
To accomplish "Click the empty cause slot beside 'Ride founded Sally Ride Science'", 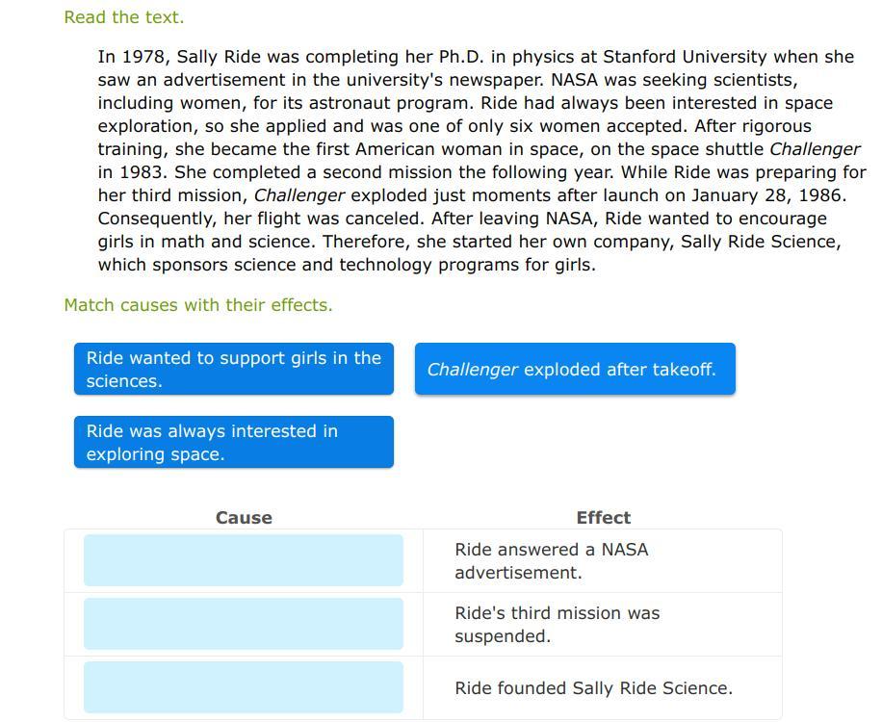I will [x=243, y=687].
